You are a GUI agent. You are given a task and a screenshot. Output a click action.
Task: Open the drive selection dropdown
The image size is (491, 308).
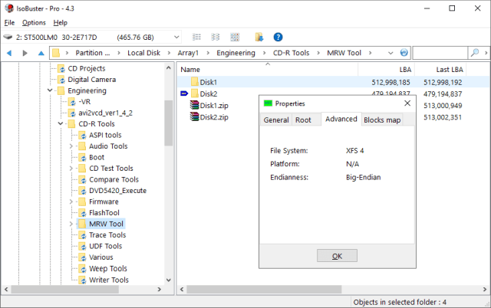coord(176,38)
